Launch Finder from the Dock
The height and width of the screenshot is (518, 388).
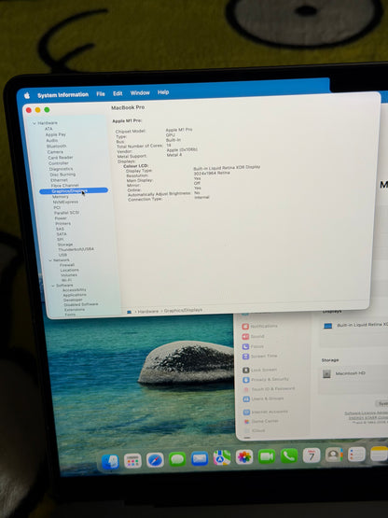(110, 461)
